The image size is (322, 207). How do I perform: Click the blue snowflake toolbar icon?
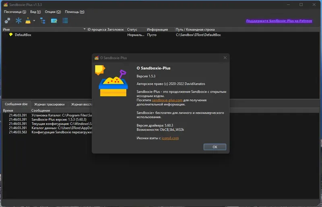click(19, 21)
